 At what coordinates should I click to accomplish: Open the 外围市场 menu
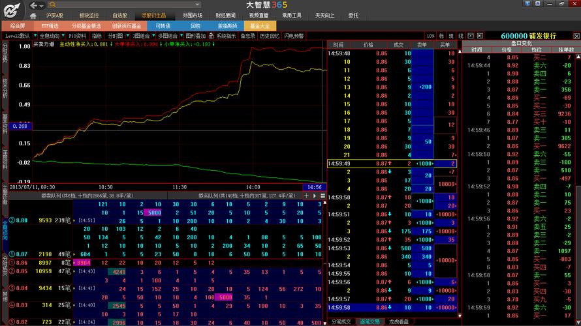click(x=193, y=16)
